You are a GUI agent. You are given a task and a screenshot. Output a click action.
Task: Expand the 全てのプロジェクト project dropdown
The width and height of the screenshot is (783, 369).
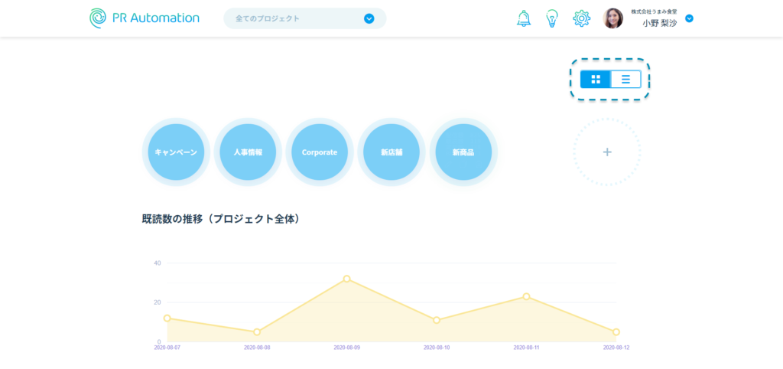click(x=369, y=18)
